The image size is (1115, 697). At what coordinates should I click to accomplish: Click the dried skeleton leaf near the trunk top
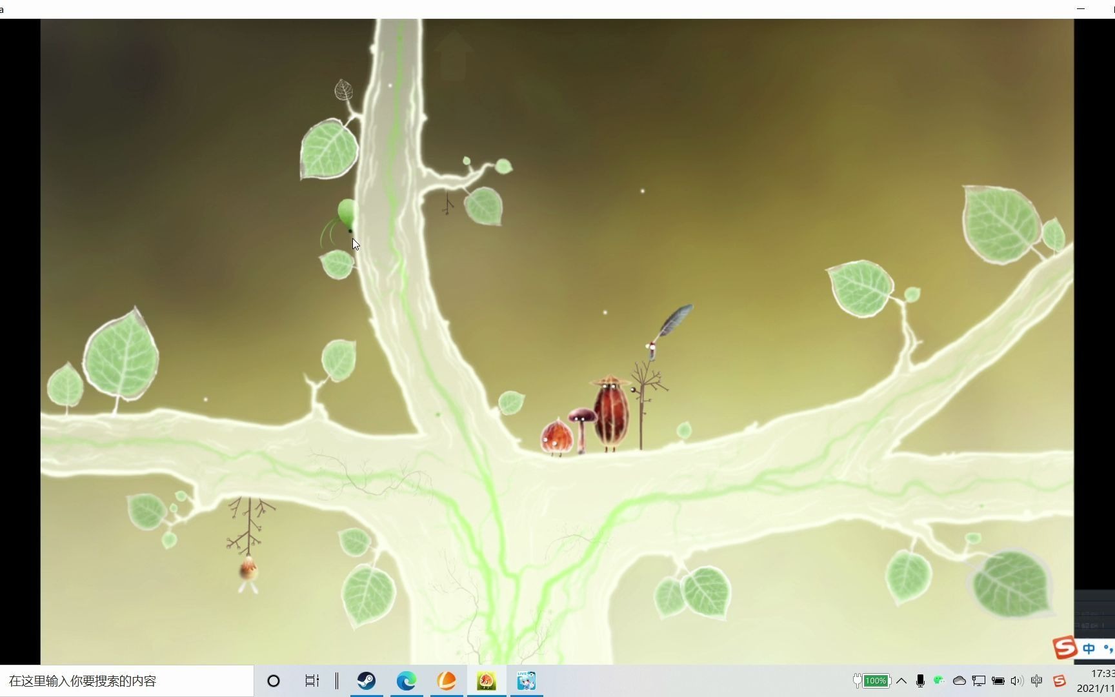344,90
